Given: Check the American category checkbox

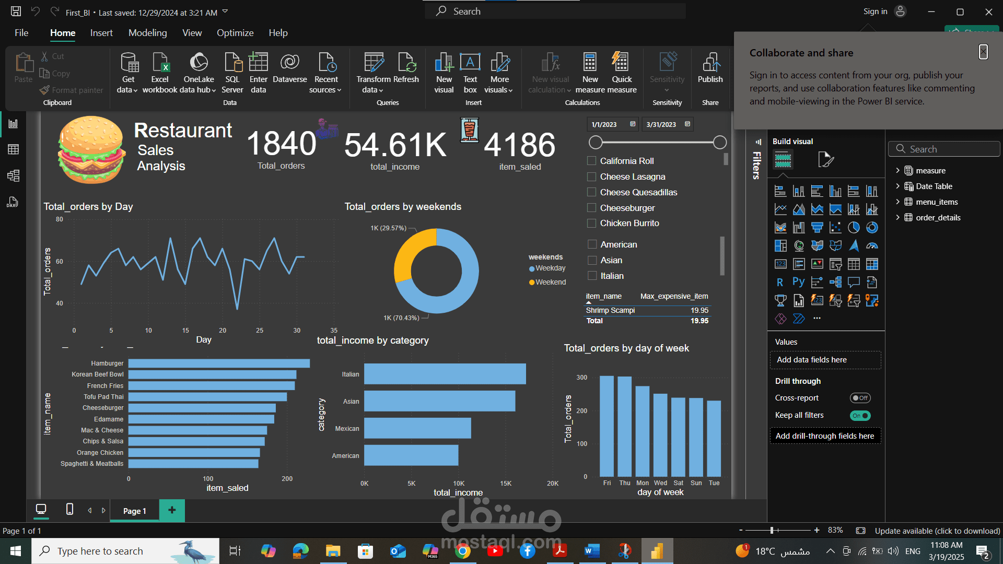Looking at the screenshot, I should click(592, 244).
